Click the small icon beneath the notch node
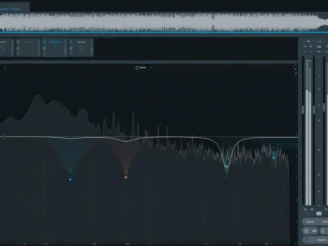328x246 pixels. (227, 177)
